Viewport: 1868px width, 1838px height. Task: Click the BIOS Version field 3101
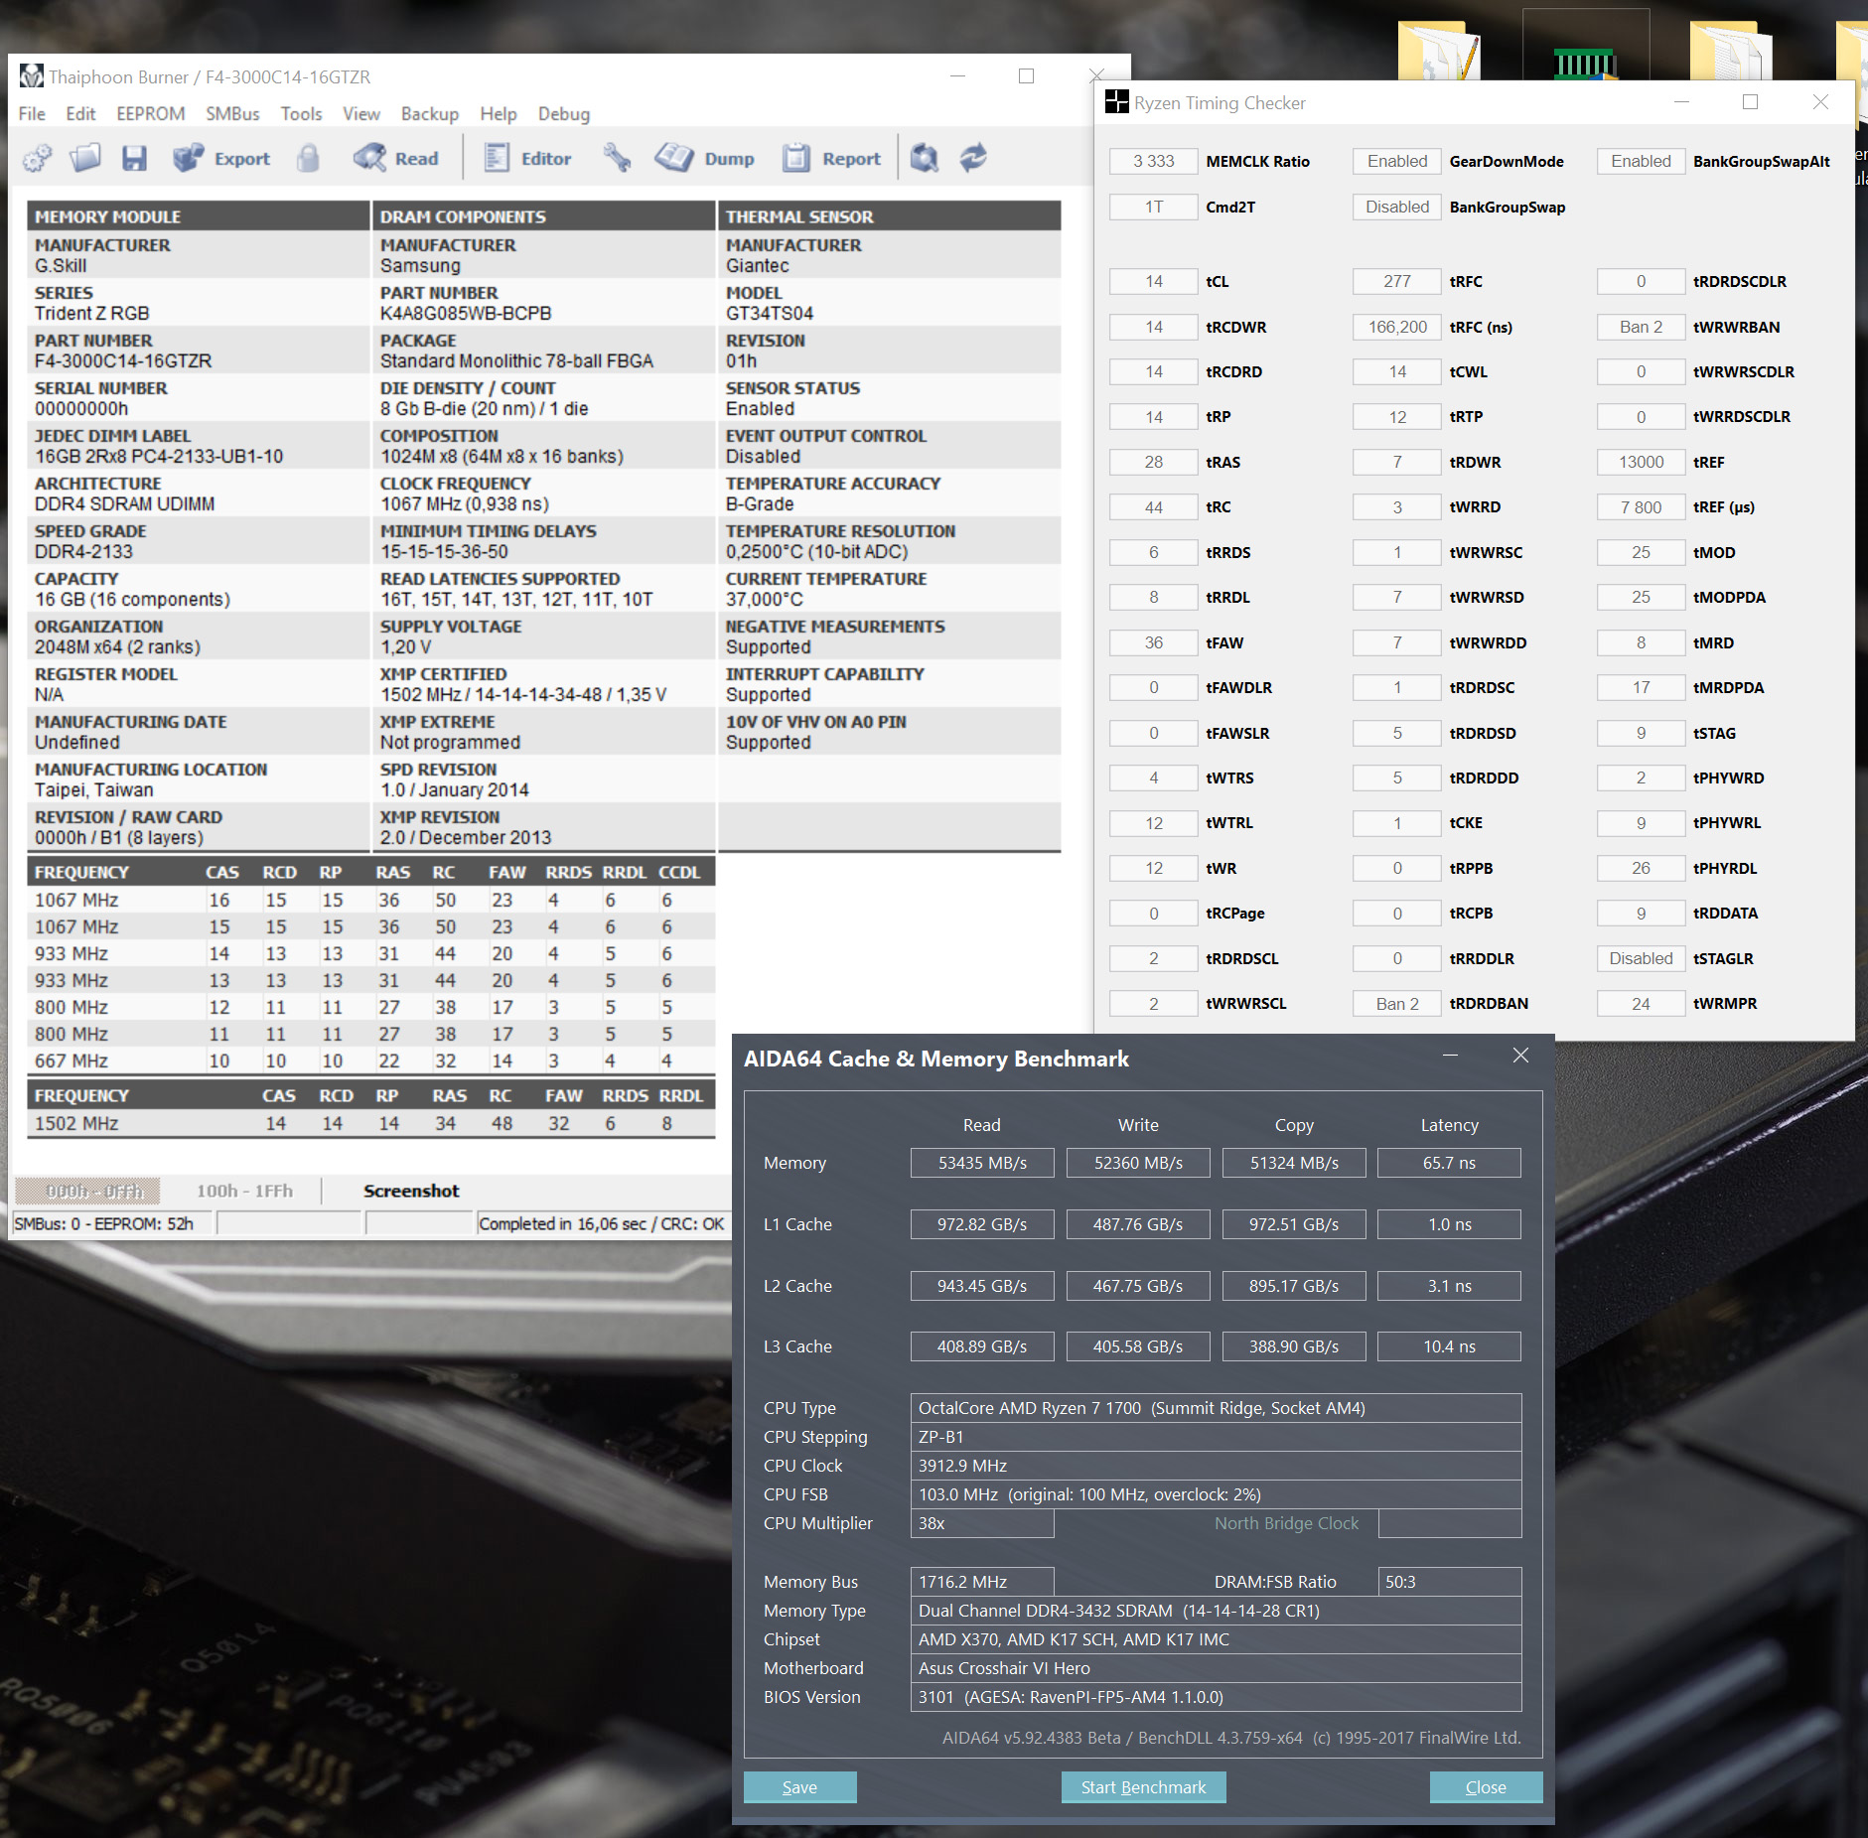pos(1216,1697)
